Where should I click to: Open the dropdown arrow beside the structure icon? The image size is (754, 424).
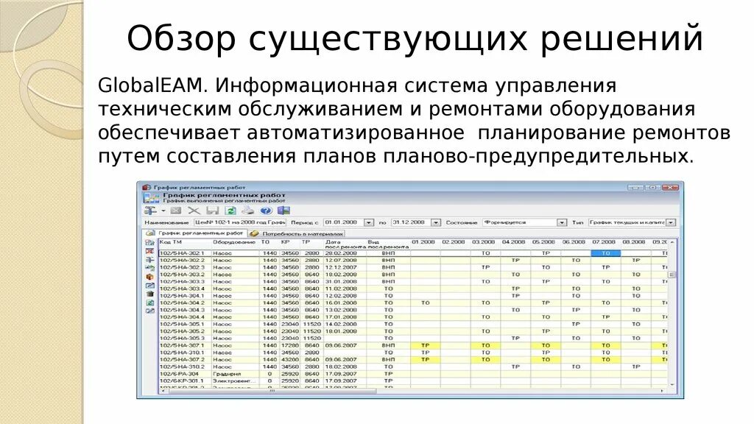coord(163,211)
